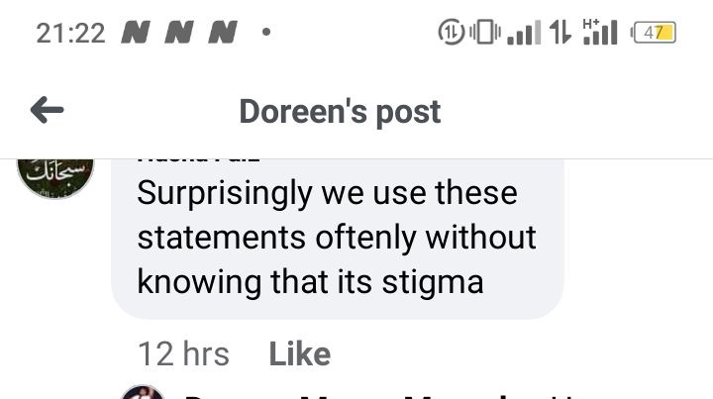Tap the comment bubble starting with Surprisingly
Image resolution: width=713 pixels, height=399 pixels.
point(338,239)
